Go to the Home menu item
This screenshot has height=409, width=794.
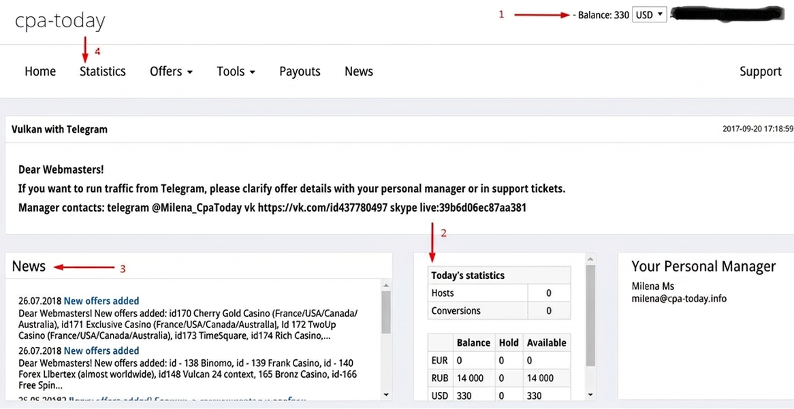point(40,71)
